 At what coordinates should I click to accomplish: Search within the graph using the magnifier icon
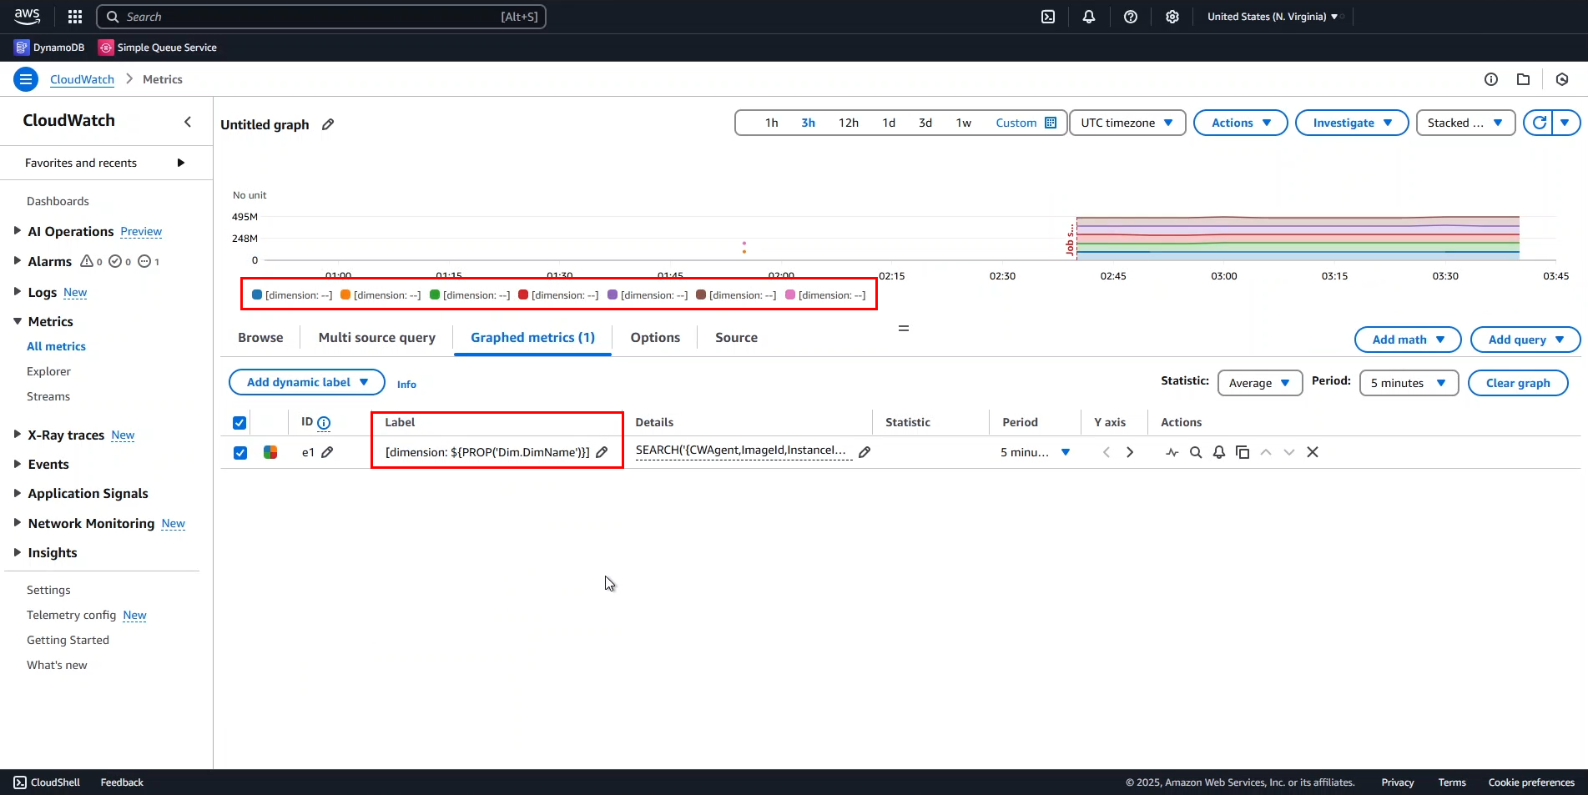tap(1195, 451)
